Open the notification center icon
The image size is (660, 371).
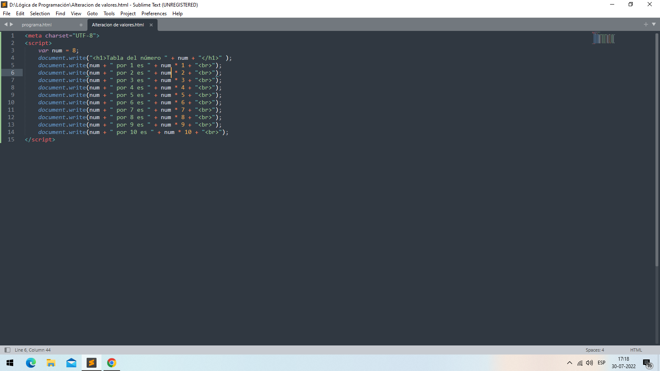point(647,363)
